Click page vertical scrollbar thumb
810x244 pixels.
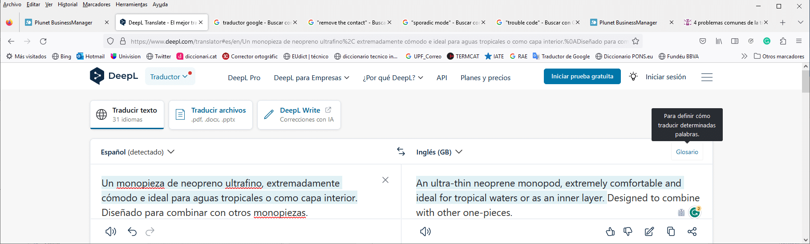coord(806,81)
